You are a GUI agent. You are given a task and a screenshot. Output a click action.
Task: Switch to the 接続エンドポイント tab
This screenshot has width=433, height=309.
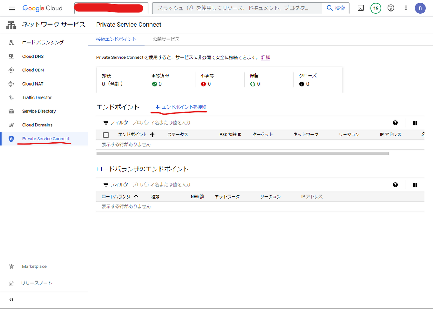[116, 39]
